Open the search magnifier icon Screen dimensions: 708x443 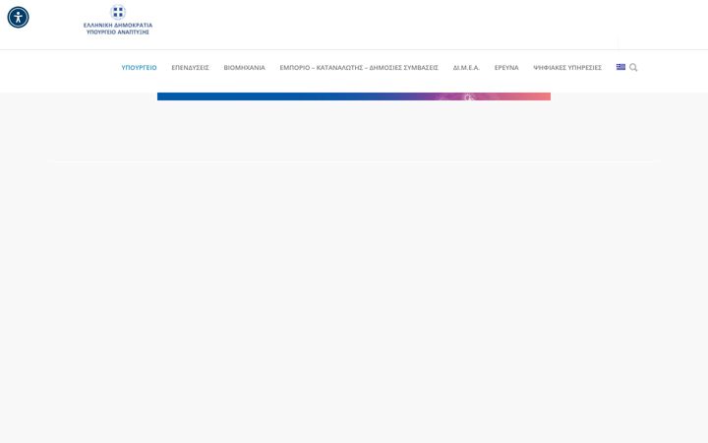633,67
